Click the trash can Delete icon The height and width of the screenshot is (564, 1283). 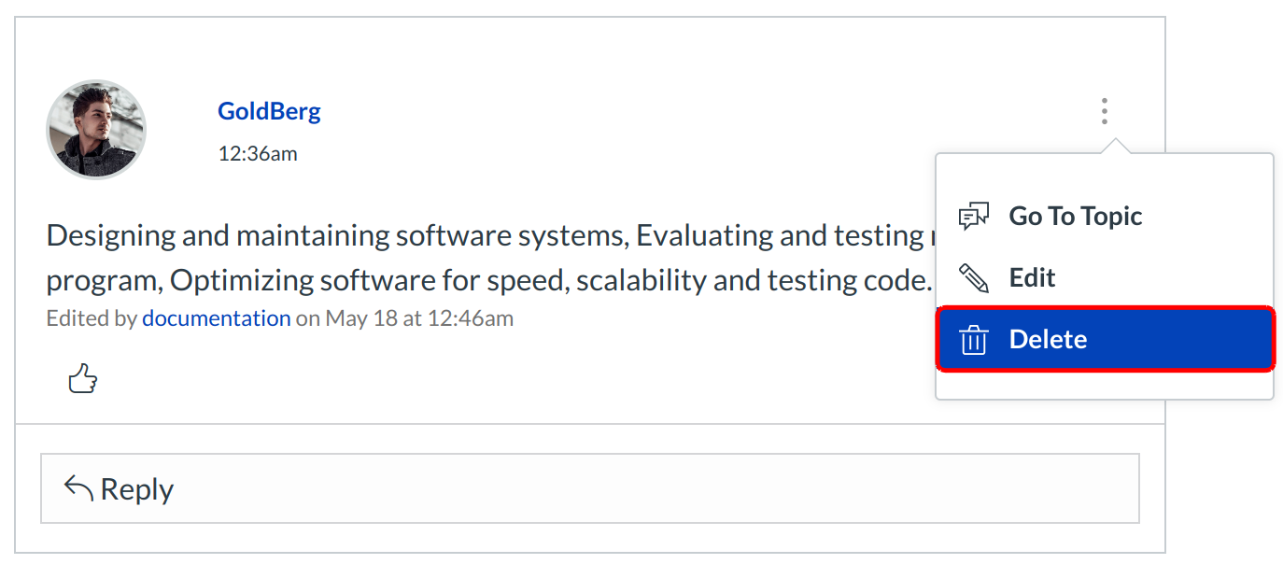[973, 340]
